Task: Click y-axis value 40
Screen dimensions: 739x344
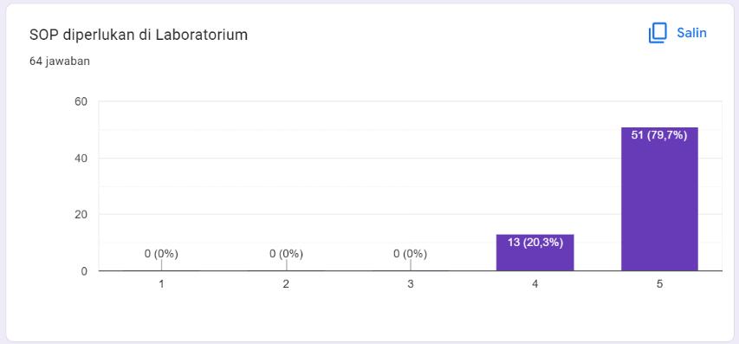Action: click(x=81, y=158)
